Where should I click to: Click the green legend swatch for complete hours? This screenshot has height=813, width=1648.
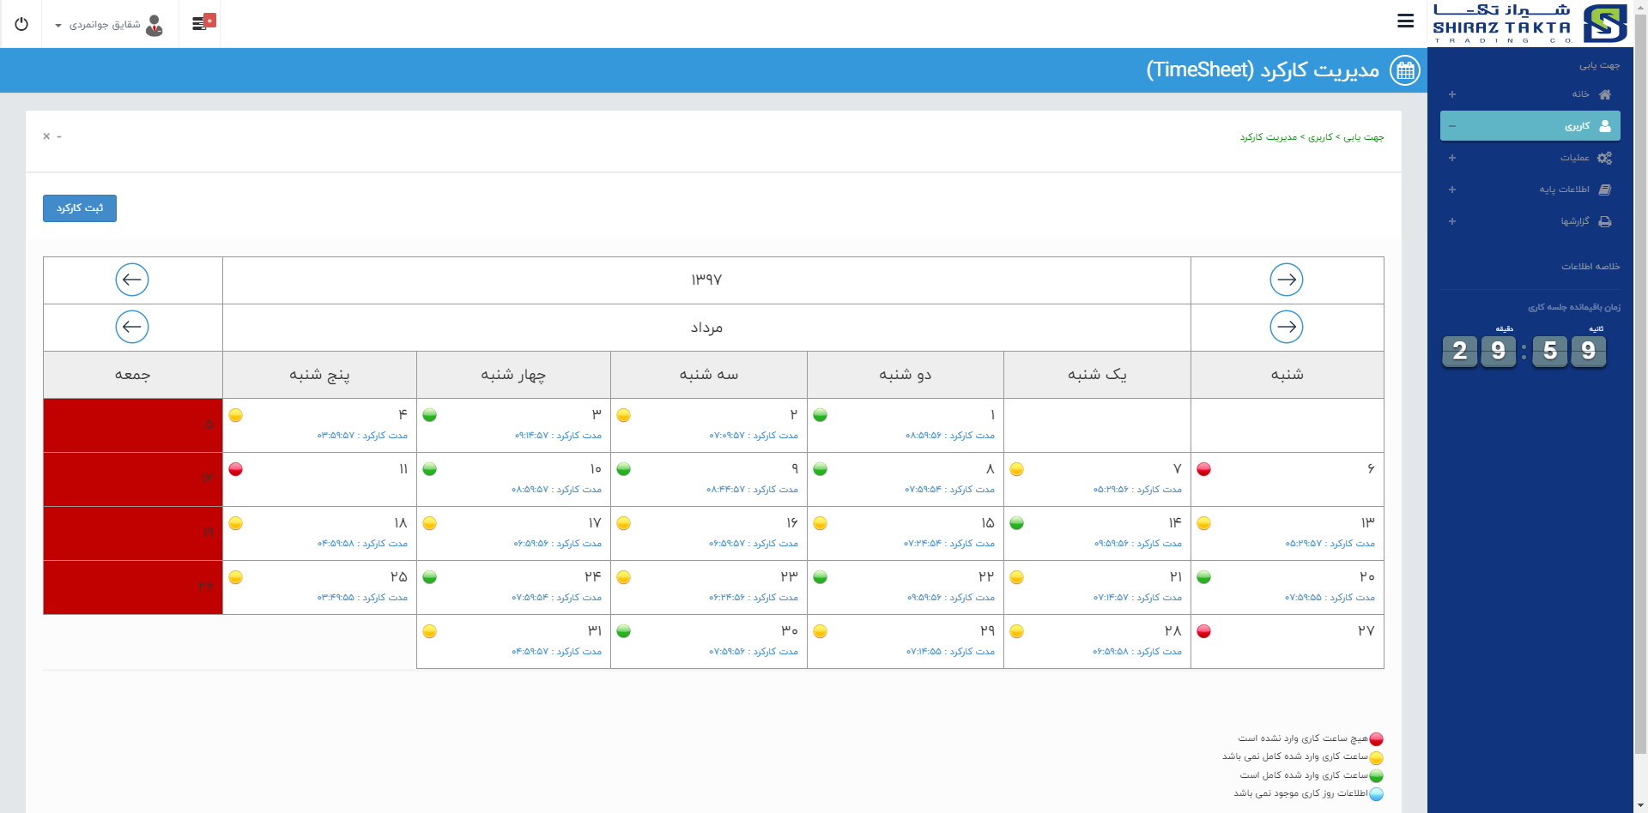(x=1376, y=776)
